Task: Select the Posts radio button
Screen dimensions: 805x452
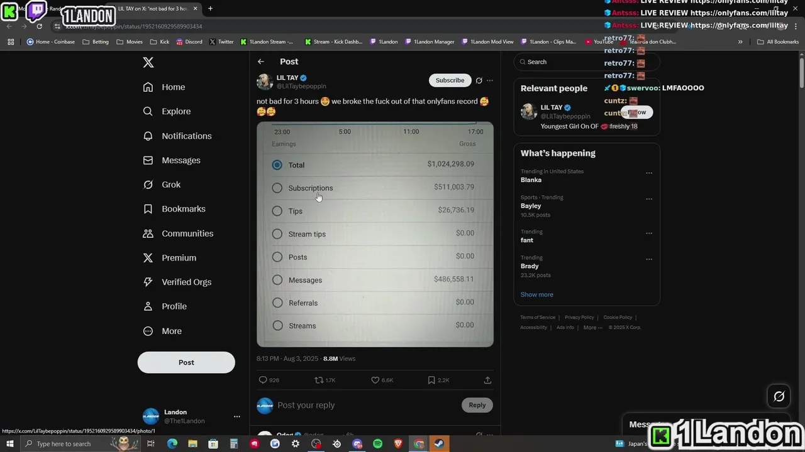Action: 277,257
